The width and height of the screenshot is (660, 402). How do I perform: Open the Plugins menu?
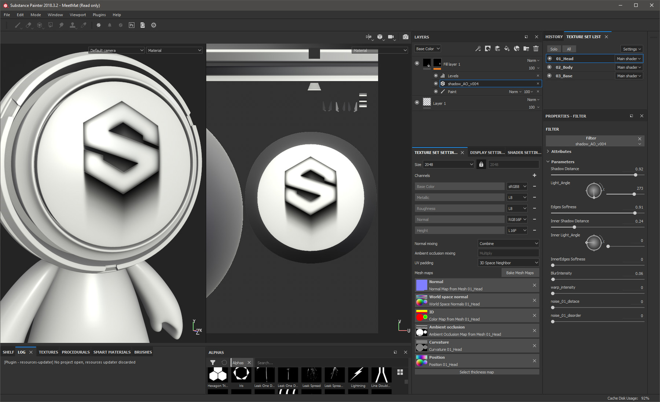click(99, 15)
